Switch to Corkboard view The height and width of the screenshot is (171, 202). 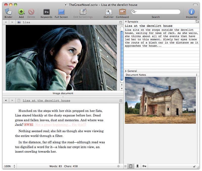[x=122, y=12]
